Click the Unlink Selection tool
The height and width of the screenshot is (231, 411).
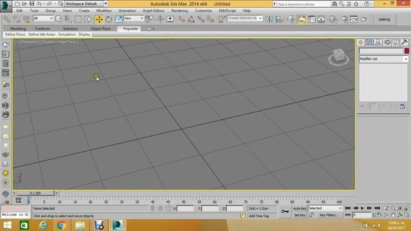(x=17, y=19)
